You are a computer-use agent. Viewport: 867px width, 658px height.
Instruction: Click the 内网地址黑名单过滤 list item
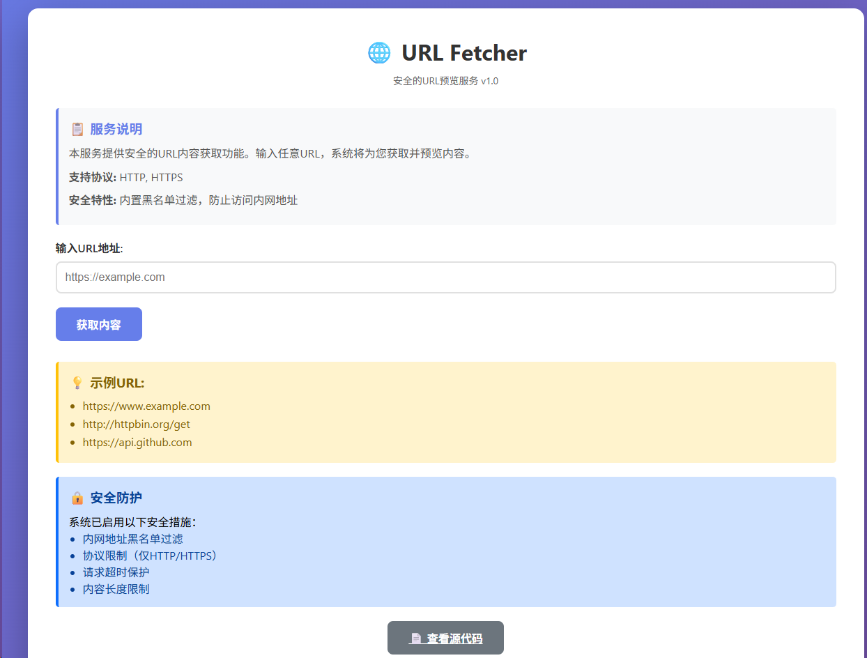(x=132, y=539)
